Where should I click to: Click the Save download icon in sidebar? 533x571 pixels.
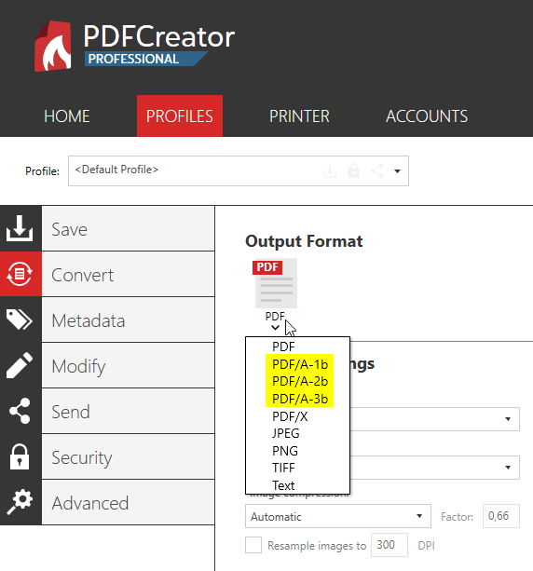pos(20,228)
